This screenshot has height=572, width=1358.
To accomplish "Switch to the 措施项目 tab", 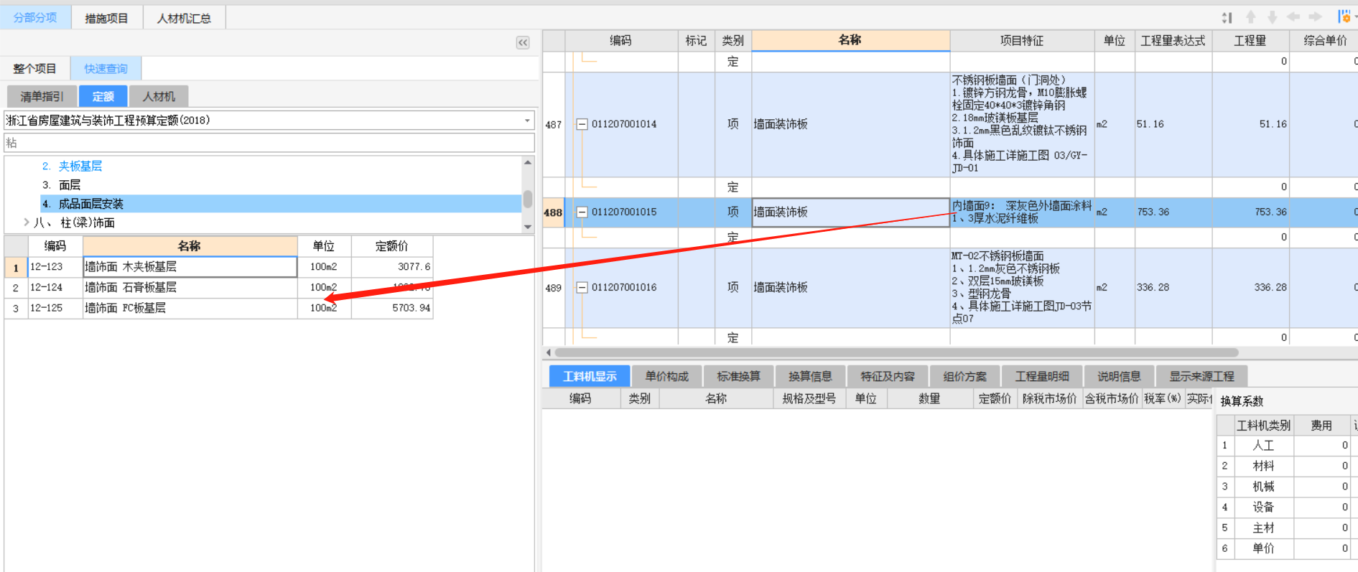I will pos(106,18).
